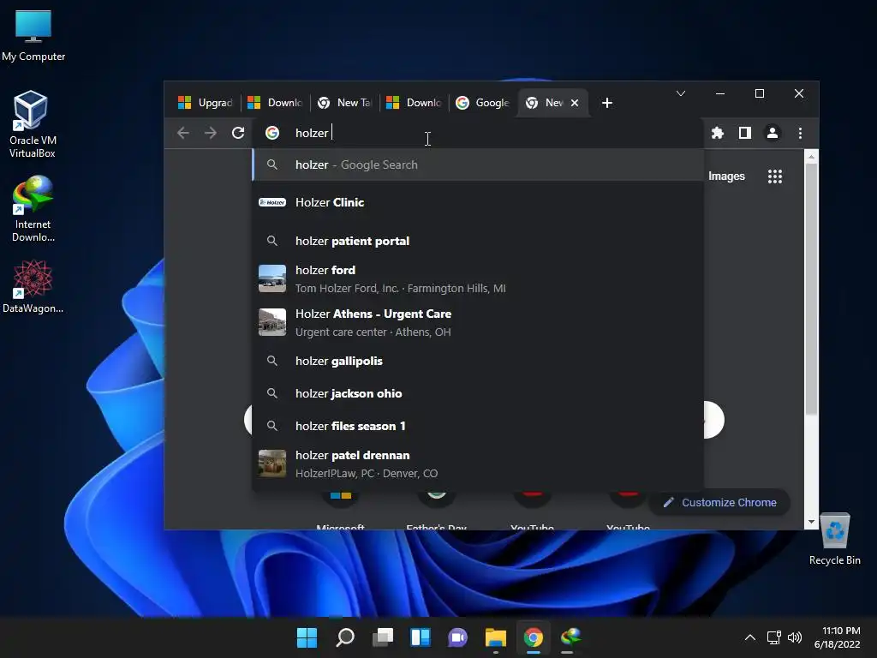Viewport: 877px width, 658px height.
Task: Switch to the New Ta tab
Action: [x=344, y=103]
